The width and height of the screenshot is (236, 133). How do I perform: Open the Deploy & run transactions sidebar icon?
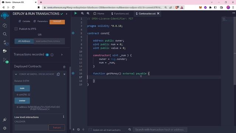tap(5, 51)
